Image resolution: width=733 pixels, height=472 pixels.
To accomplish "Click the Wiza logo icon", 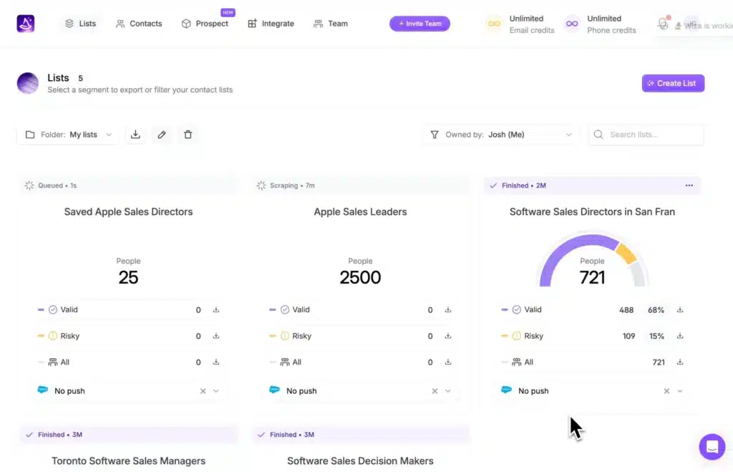I will point(26,24).
